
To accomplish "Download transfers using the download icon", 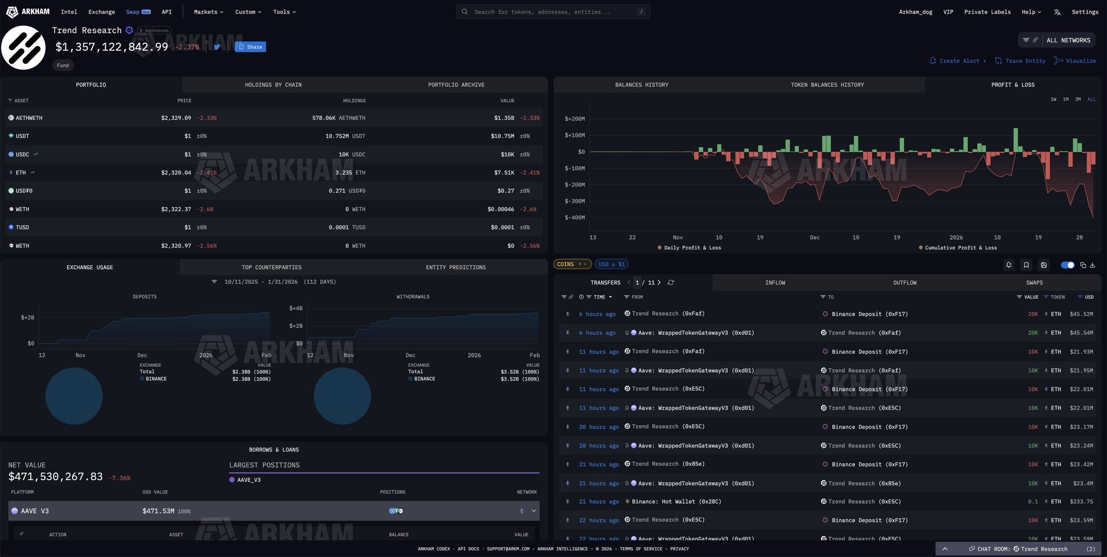I will pyautogui.click(x=1092, y=265).
